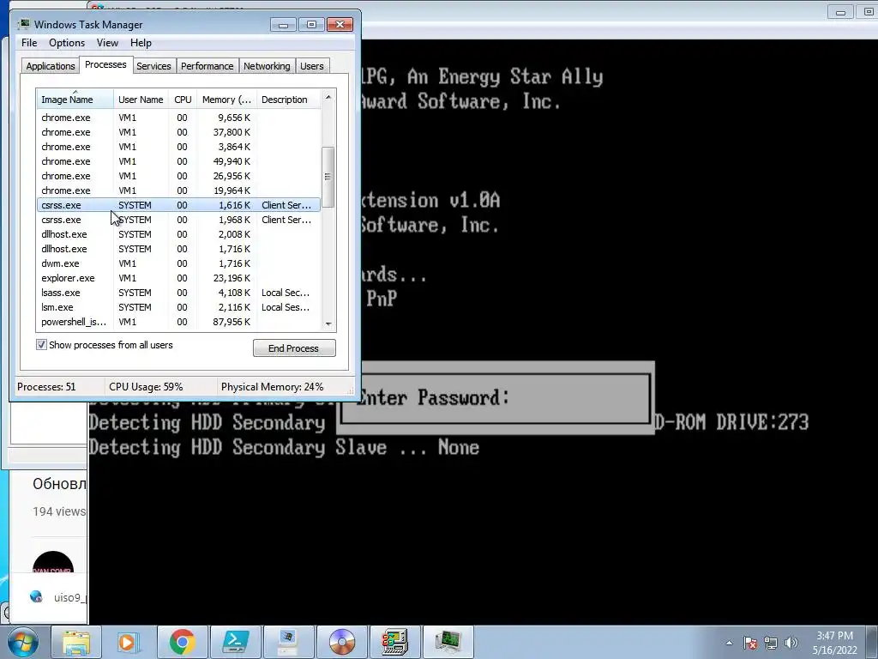
Task: Select chrome.exe using 49,940 K
Action: click(178, 161)
